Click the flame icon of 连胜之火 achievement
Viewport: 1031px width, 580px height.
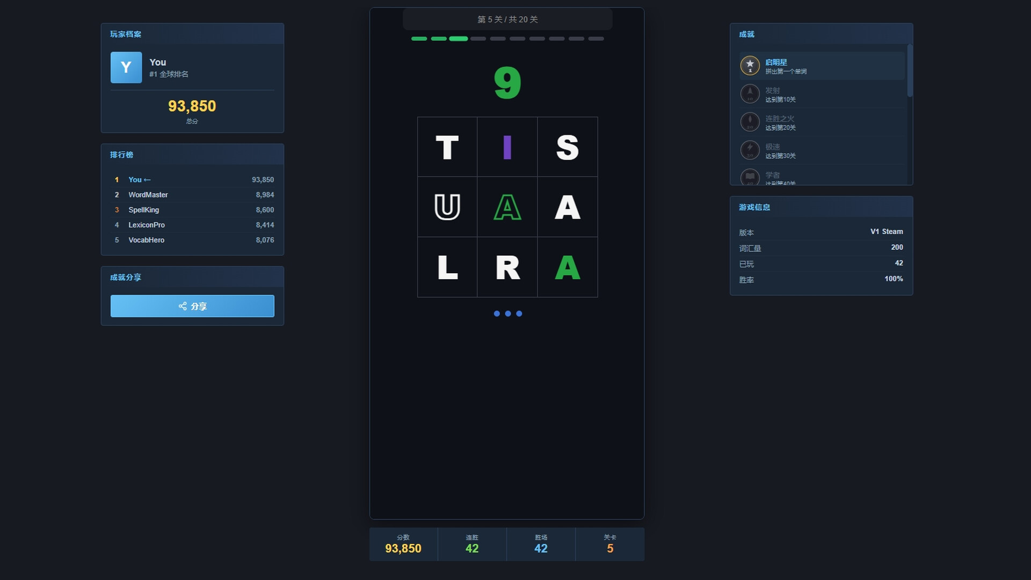click(x=750, y=122)
